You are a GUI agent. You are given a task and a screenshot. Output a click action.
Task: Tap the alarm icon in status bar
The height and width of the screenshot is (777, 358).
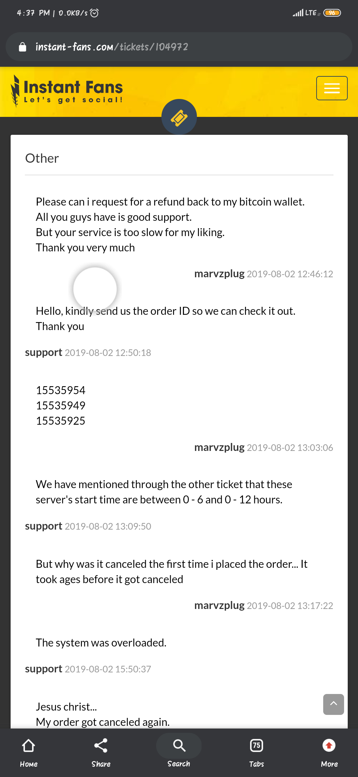pos(94,13)
